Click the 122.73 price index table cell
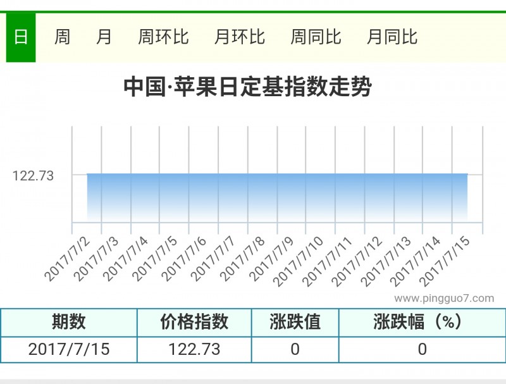Image resolution: width=506 pixels, height=384 pixels. 194,349
